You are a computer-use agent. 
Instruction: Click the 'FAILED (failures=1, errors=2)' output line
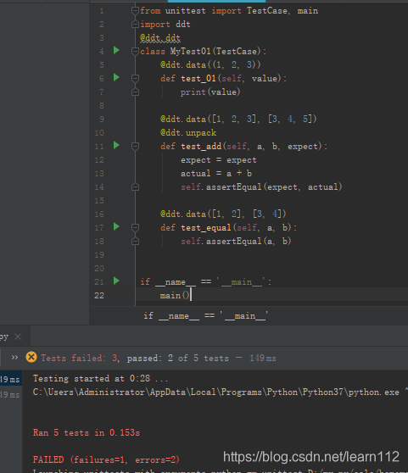[106, 459]
